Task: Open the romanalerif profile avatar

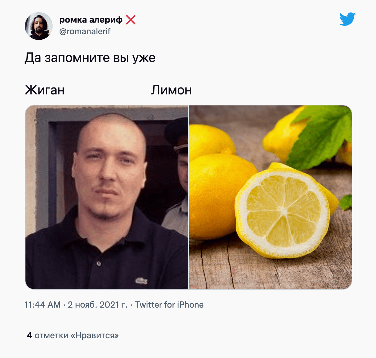Action: click(x=38, y=26)
